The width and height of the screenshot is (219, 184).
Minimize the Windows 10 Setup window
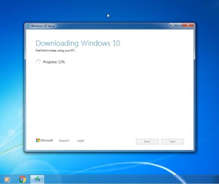point(173,25)
